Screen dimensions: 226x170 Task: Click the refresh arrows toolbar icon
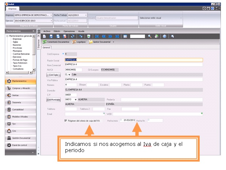pos(72,37)
